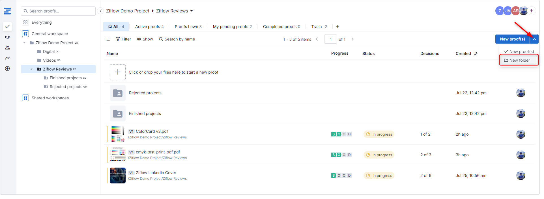This screenshot has height=199, width=544.
Task: Click the link icon beside Videos folder
Action: pos(59,60)
